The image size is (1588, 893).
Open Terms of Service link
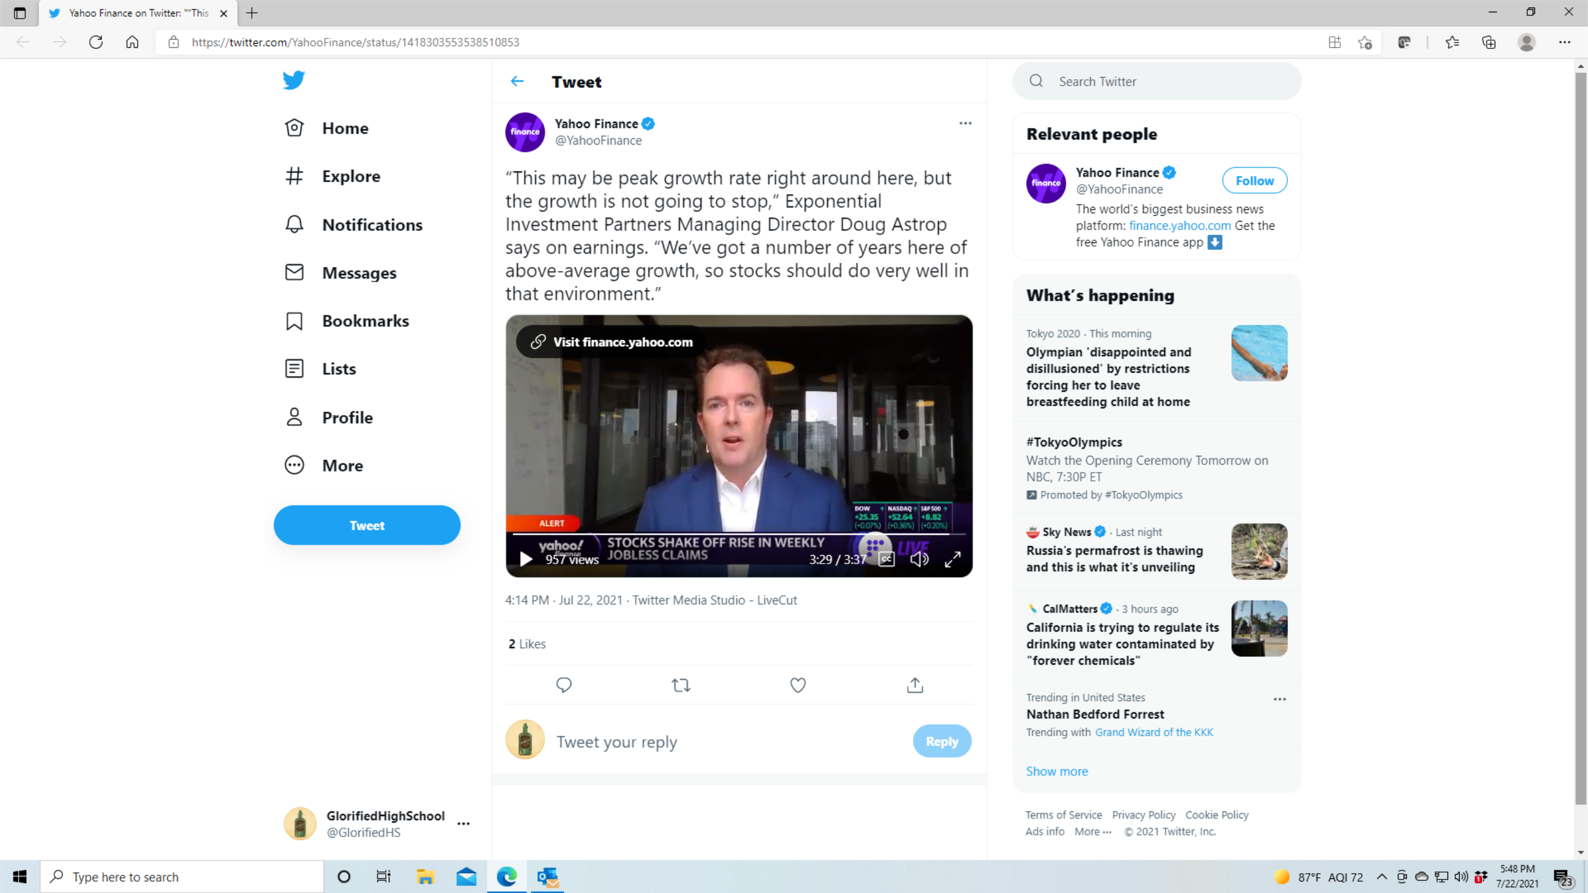click(x=1063, y=815)
